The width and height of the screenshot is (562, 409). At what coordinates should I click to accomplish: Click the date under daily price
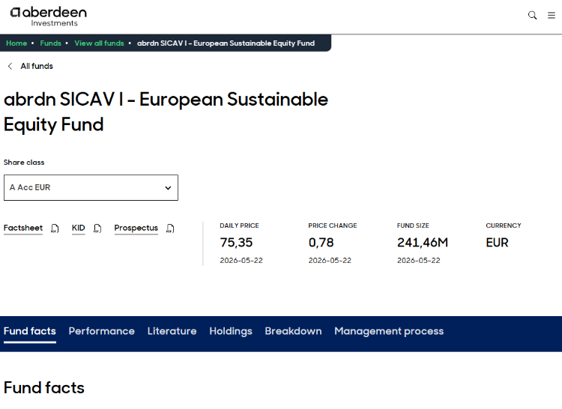tap(241, 261)
